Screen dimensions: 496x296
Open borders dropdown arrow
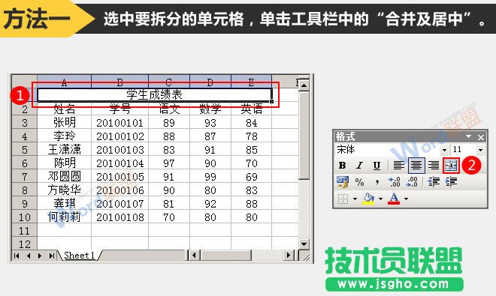point(355,199)
